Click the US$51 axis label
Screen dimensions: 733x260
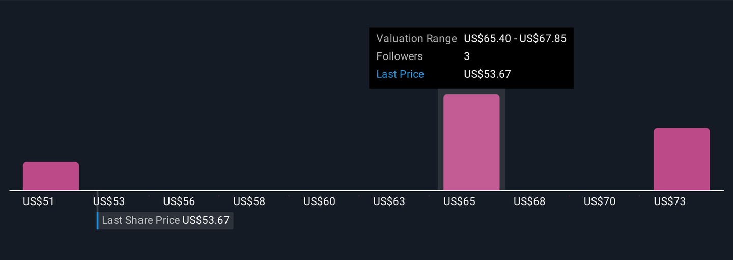39,201
